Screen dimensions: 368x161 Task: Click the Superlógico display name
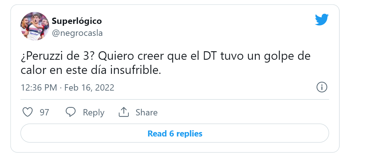pyautogui.click(x=77, y=21)
